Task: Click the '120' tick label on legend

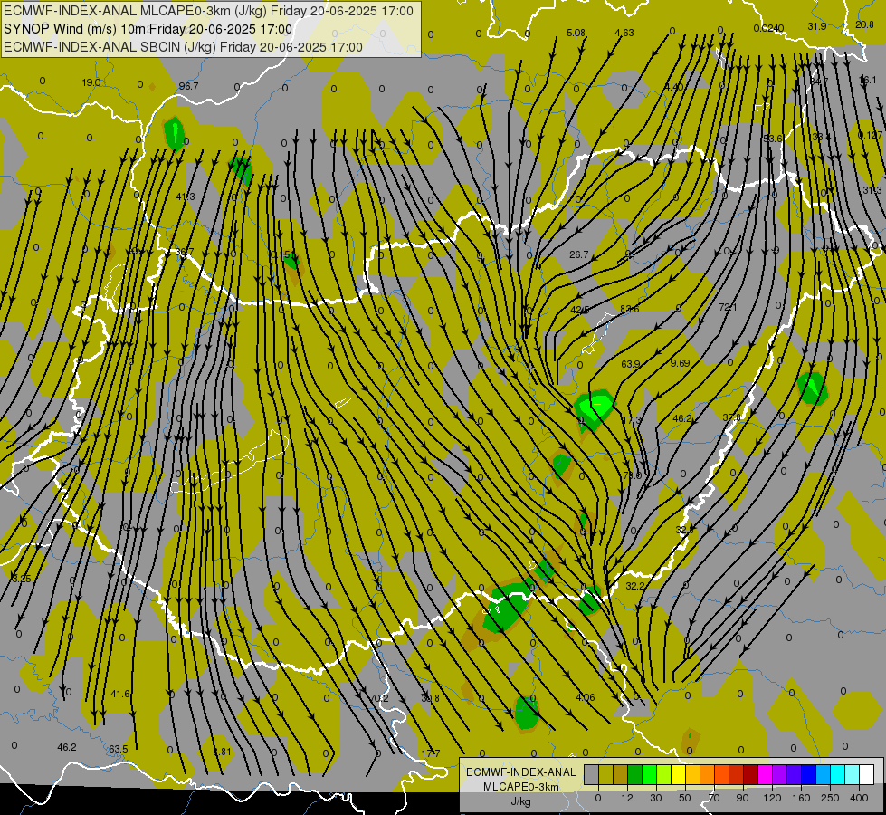Action: 772,798
